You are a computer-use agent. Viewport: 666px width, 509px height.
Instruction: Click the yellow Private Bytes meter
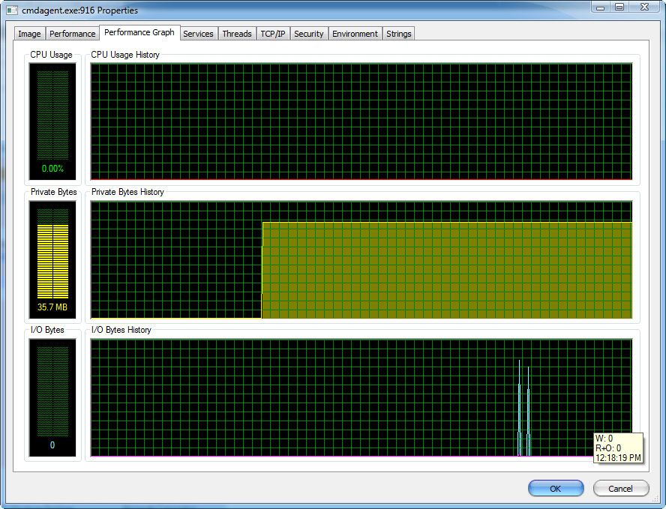[x=52, y=259]
